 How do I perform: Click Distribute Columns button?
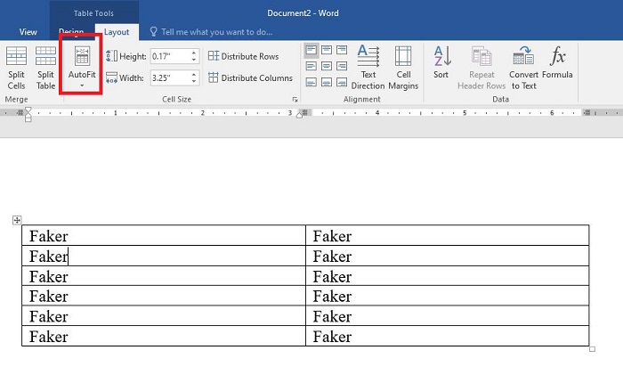click(249, 77)
